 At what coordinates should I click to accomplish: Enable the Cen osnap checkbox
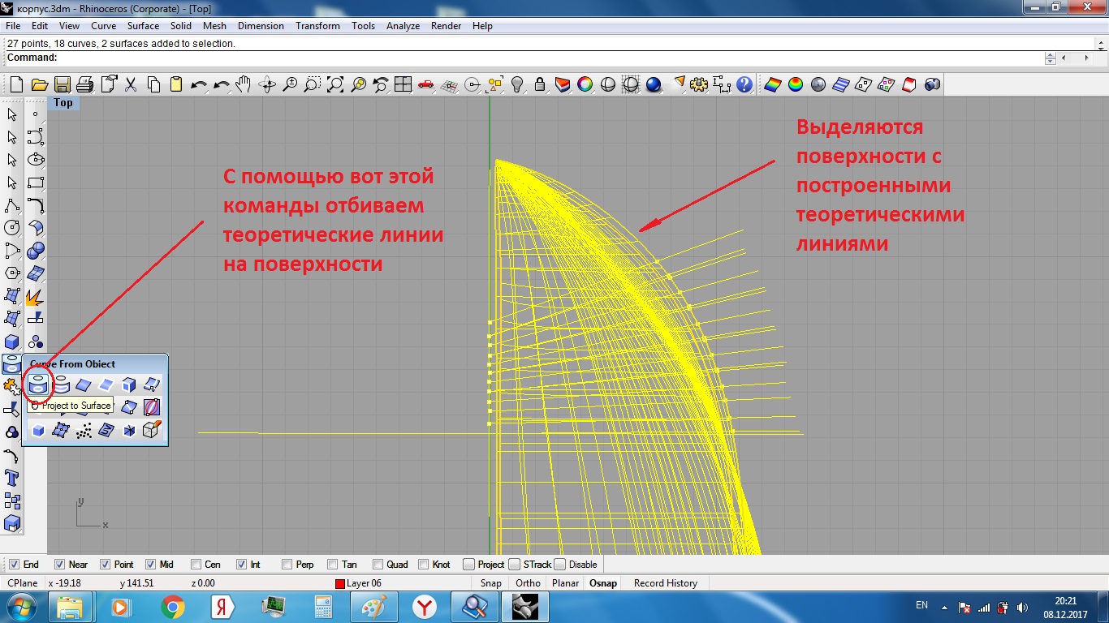196,565
